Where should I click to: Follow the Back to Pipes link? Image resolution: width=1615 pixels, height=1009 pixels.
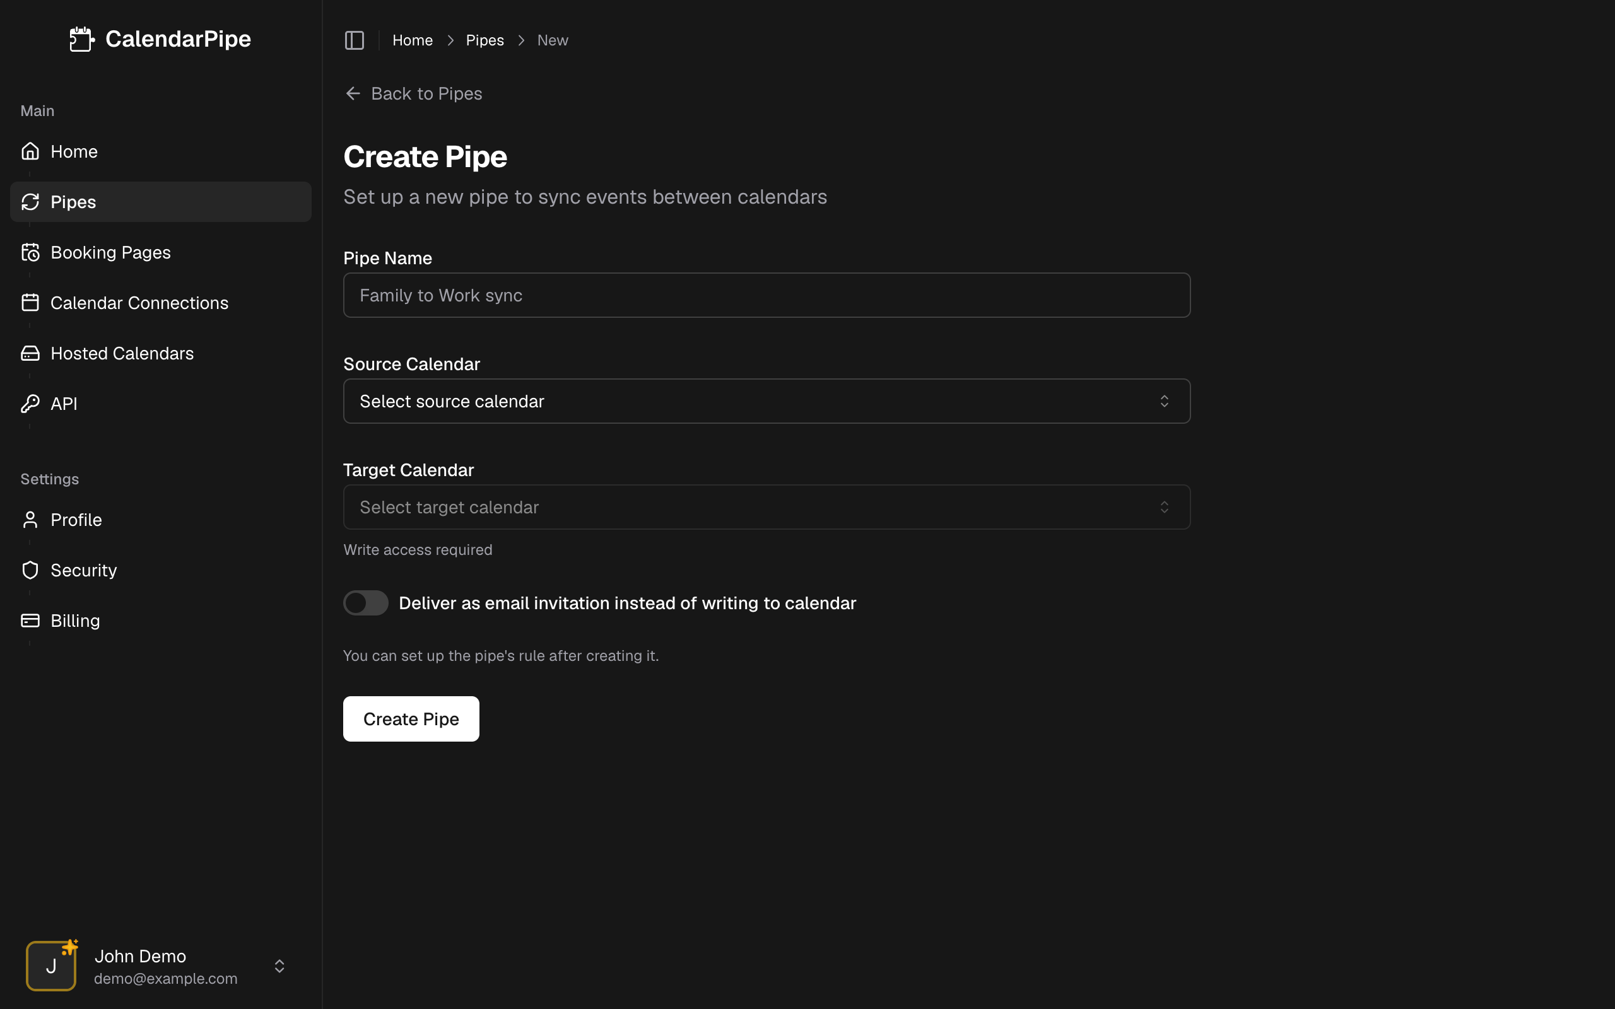[x=413, y=93]
